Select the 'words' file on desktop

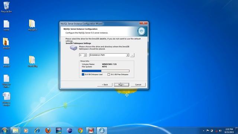pos(6,25)
